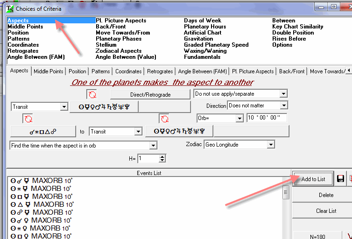352x239 pixels.
Task: Expand 'Find the time when aspect is in orb' dropdown
Action: click(x=153, y=146)
